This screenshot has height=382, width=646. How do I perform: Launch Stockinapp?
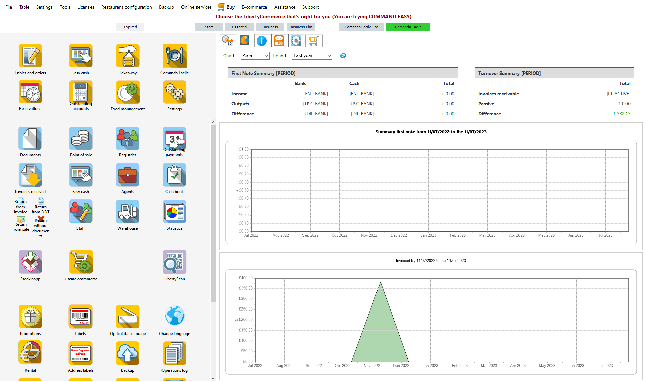pyautogui.click(x=30, y=262)
